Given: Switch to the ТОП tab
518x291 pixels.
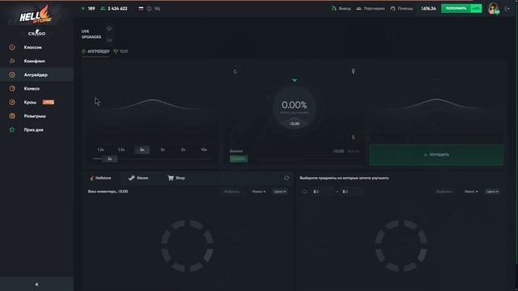Looking at the screenshot, I should 121,52.
